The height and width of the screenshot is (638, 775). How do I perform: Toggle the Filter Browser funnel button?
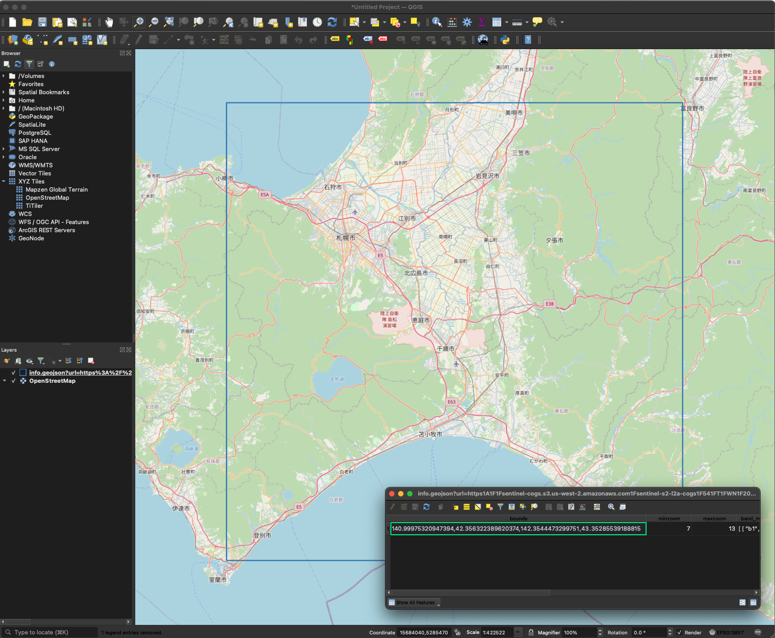point(29,64)
